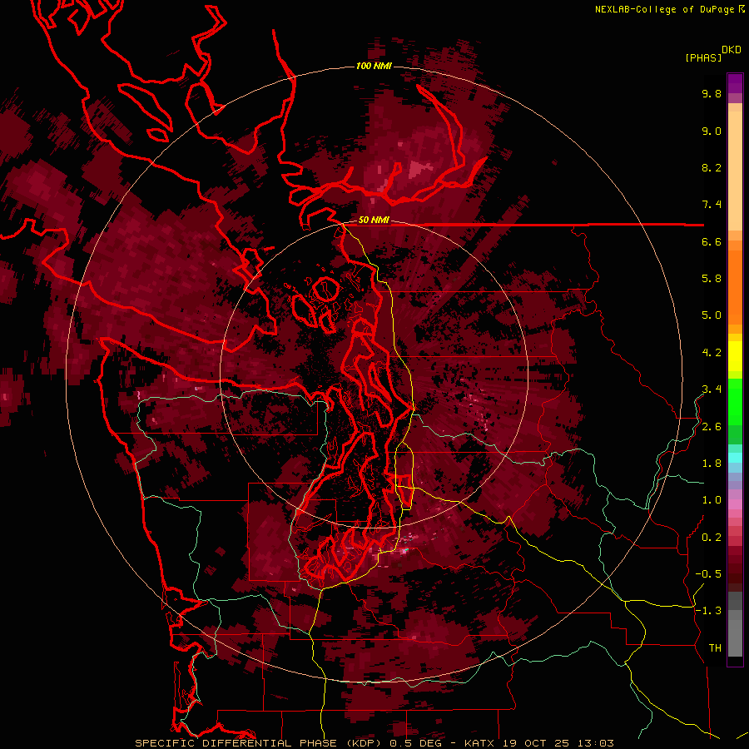The height and width of the screenshot is (749, 749).
Task: Click the 3.4 value on color scale
Action: click(x=712, y=389)
